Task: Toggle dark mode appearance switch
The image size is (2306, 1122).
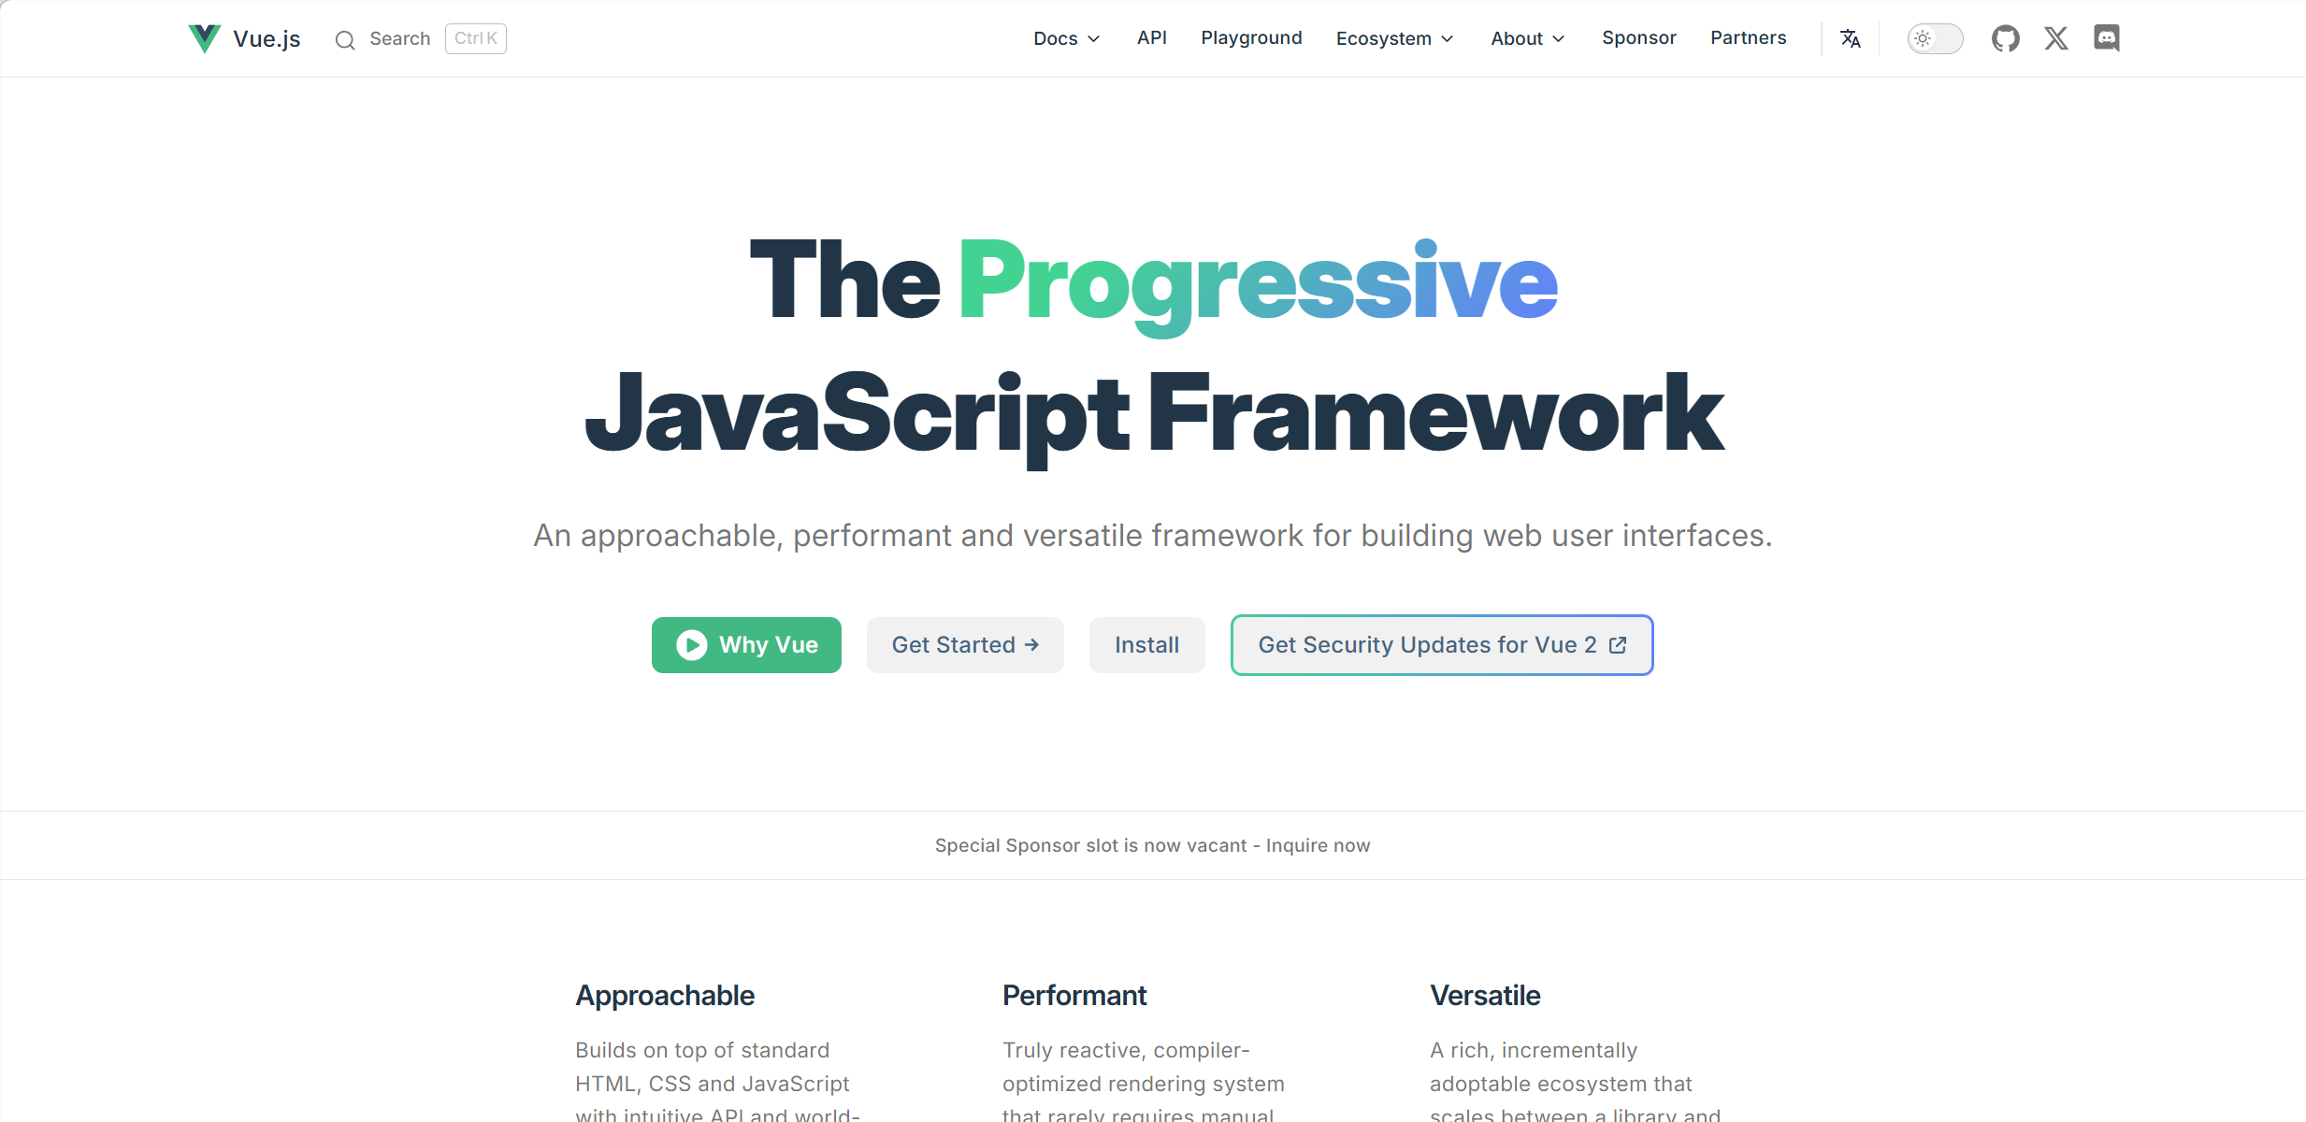Action: pyautogui.click(x=1935, y=38)
